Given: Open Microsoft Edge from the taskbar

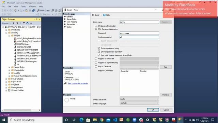Looking at the screenshot, I should (81, 120).
